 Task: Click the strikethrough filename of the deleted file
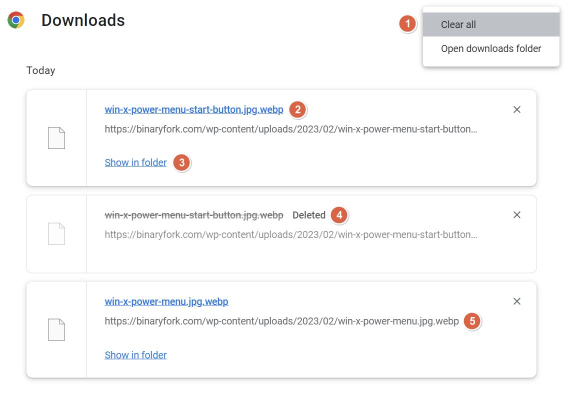pos(193,215)
